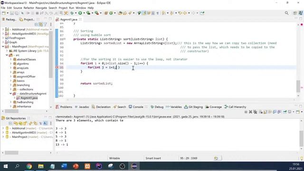Expand the abstractClasses package
The height and width of the screenshot is (171, 304).
[10, 59]
